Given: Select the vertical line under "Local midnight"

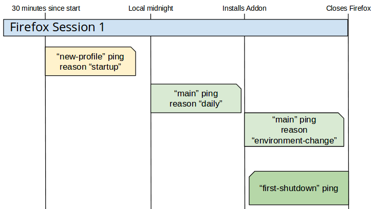Looking at the screenshot, I should point(151,154).
